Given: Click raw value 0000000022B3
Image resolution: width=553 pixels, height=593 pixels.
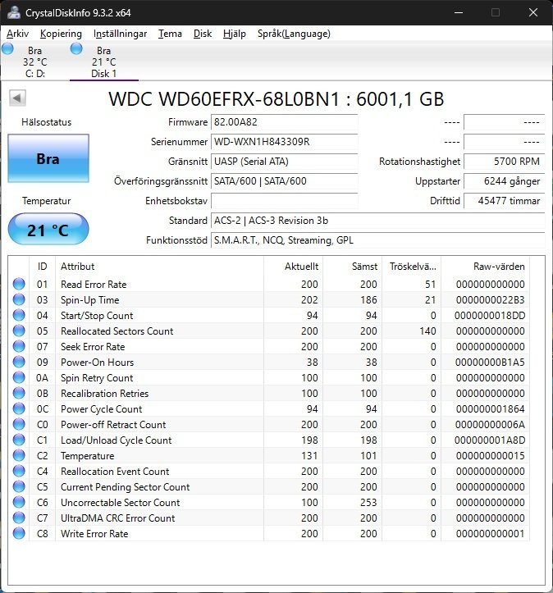Looking at the screenshot, I should (x=490, y=300).
